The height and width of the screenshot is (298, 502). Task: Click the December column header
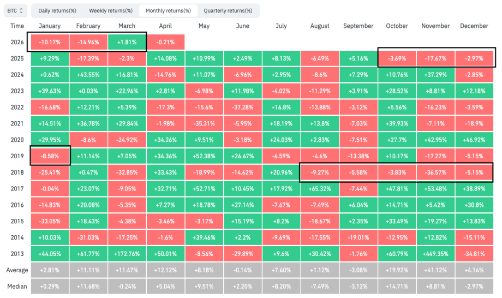click(x=474, y=26)
